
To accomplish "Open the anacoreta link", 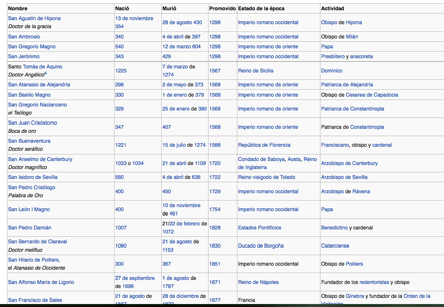I will [361, 56].
